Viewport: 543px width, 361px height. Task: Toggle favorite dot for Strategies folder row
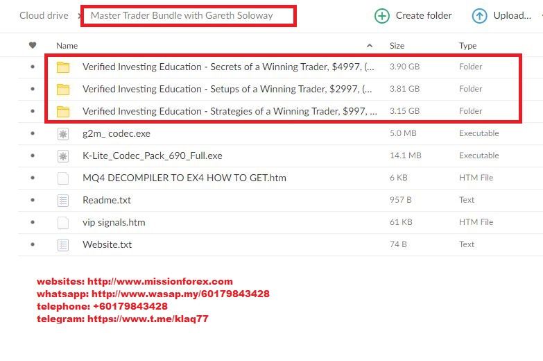32,111
